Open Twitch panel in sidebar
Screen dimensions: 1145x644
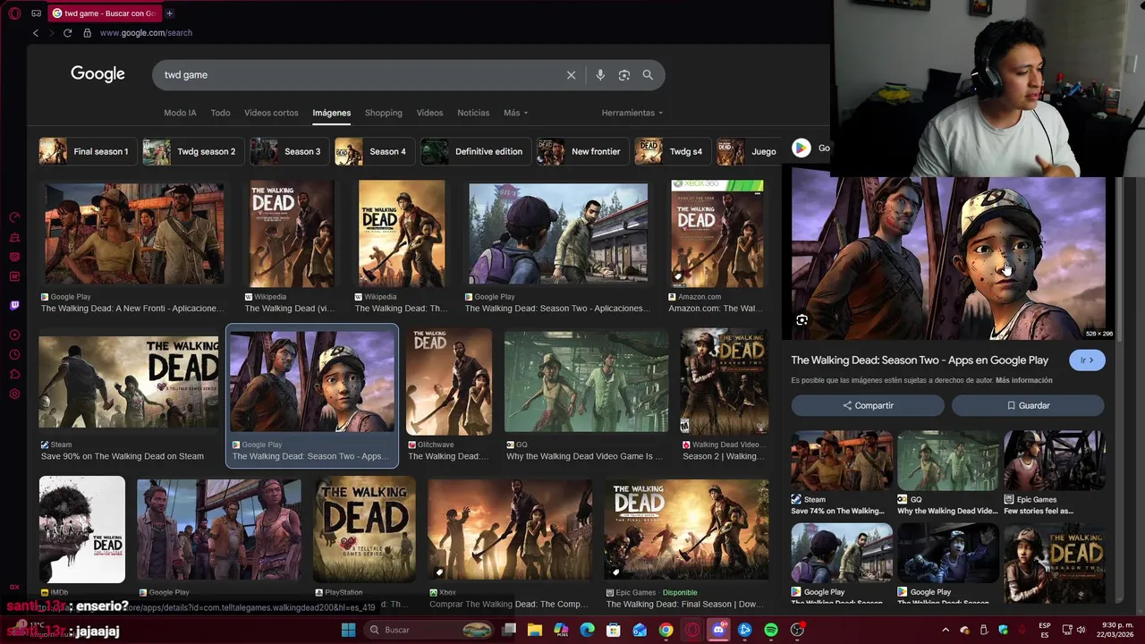click(14, 305)
